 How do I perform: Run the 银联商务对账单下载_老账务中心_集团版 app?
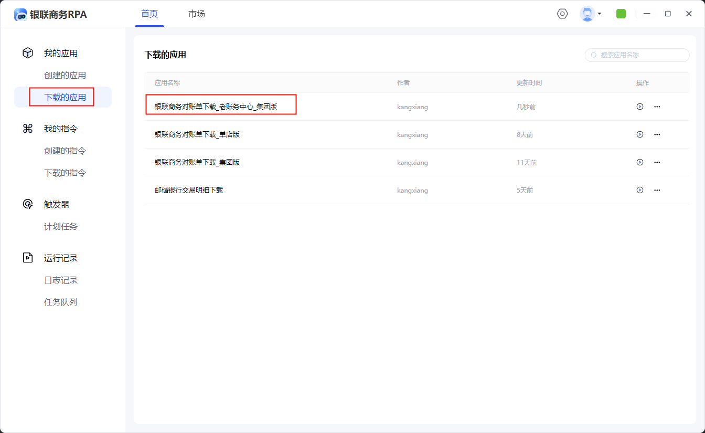pos(639,107)
